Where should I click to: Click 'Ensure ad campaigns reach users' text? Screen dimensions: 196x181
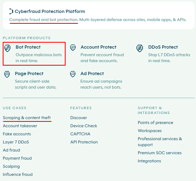101,84
